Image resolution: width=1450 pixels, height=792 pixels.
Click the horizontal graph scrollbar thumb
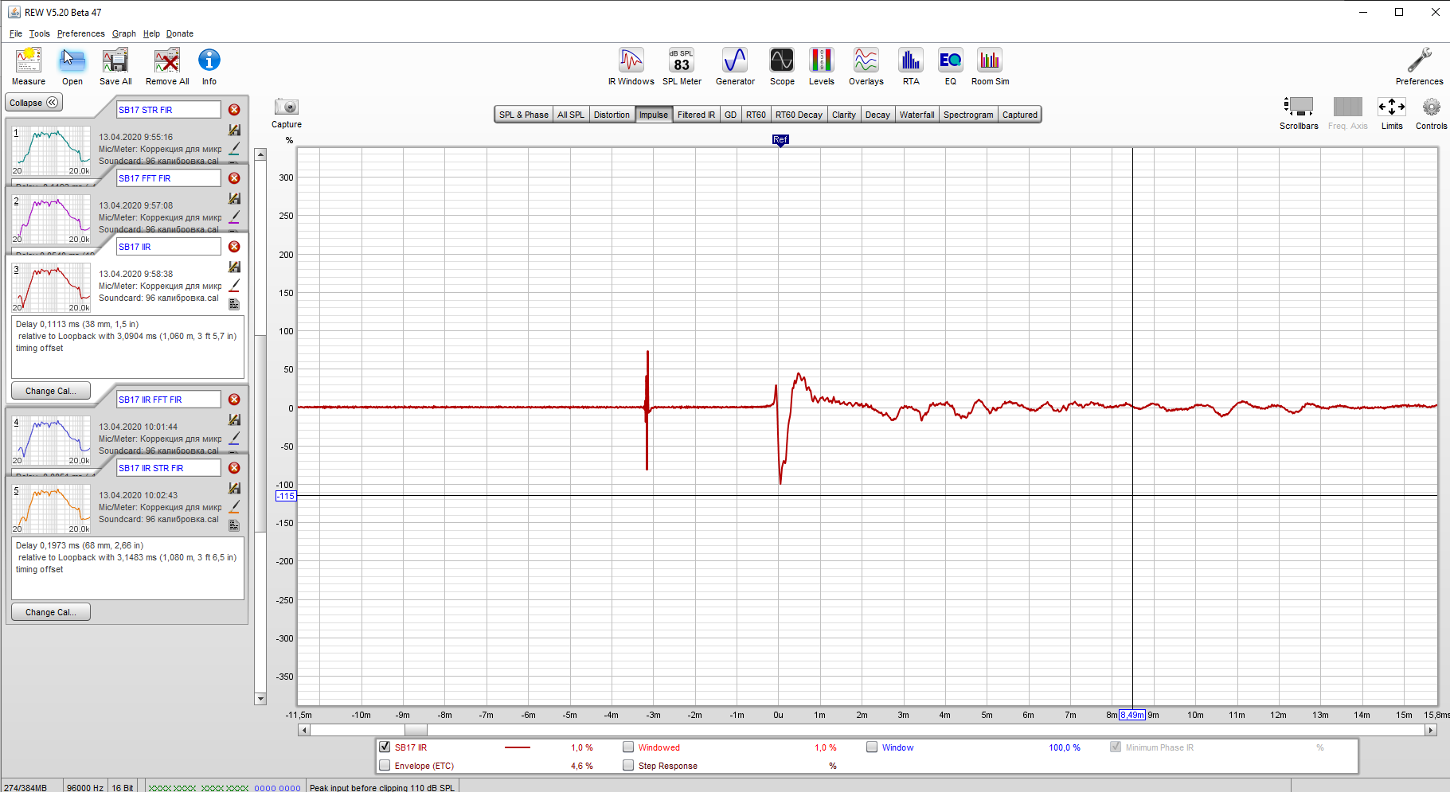(416, 730)
